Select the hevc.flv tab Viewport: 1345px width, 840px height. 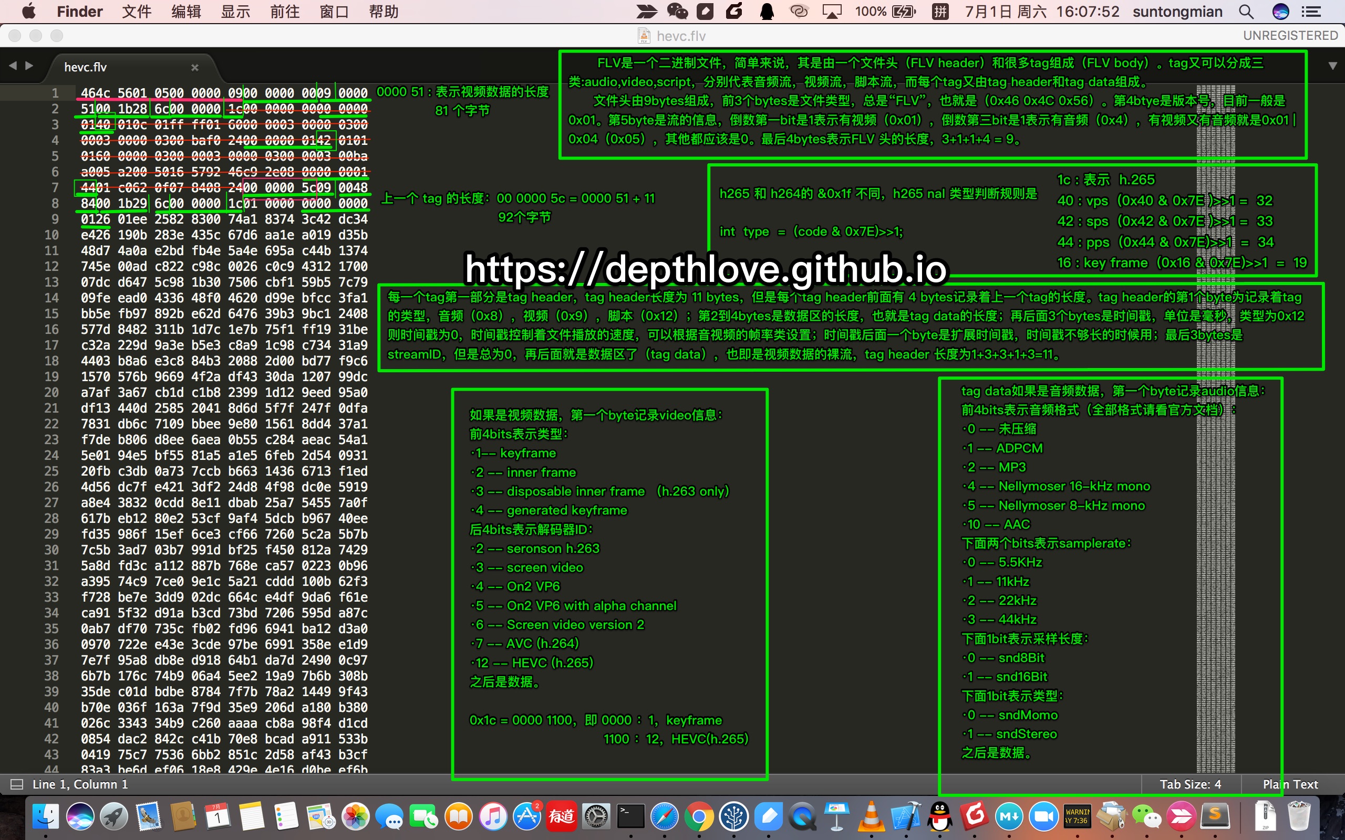click(x=86, y=67)
